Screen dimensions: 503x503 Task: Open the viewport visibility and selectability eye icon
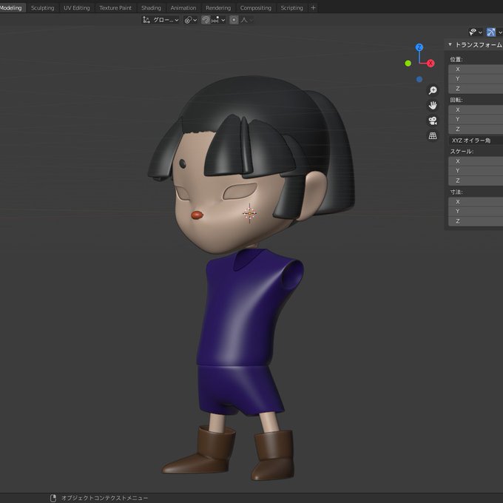click(473, 32)
